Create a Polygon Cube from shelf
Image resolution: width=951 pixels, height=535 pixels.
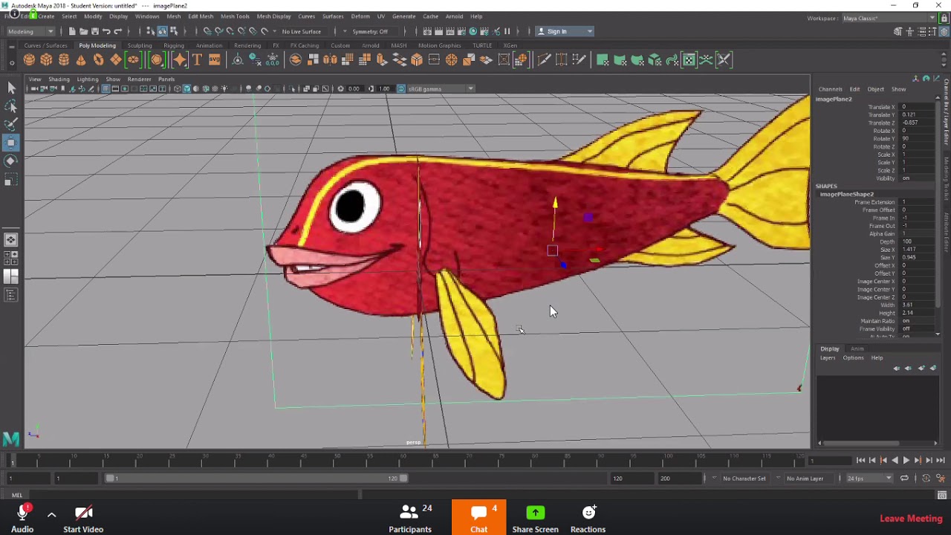[x=46, y=60]
